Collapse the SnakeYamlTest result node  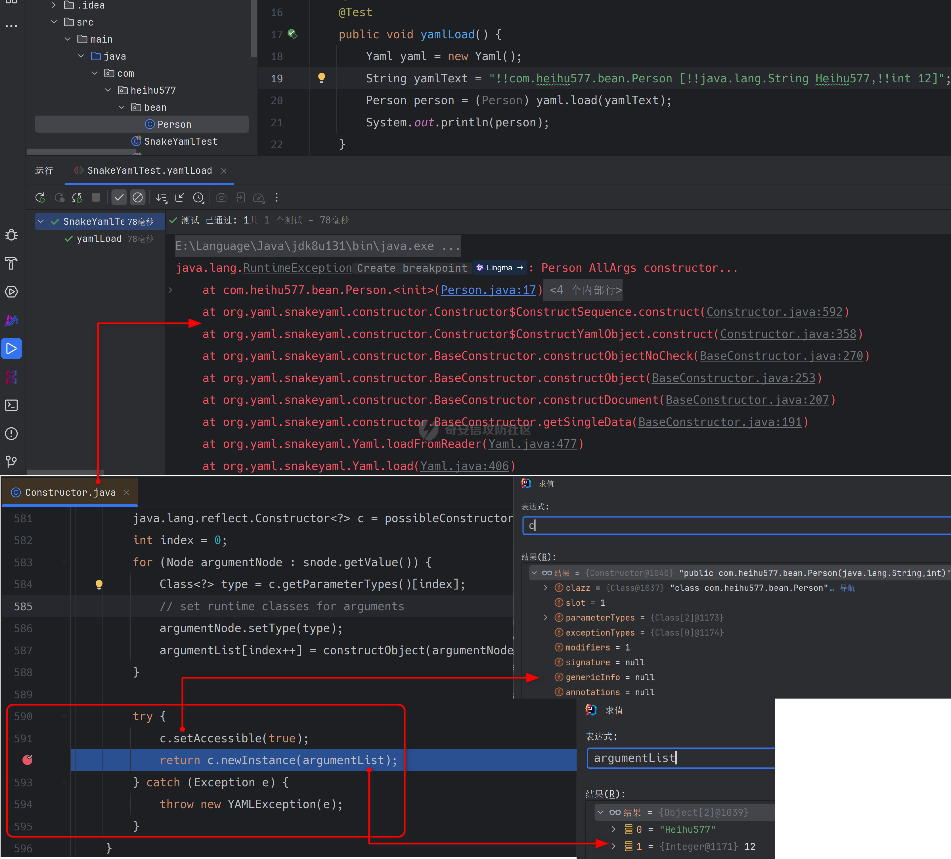coord(41,221)
